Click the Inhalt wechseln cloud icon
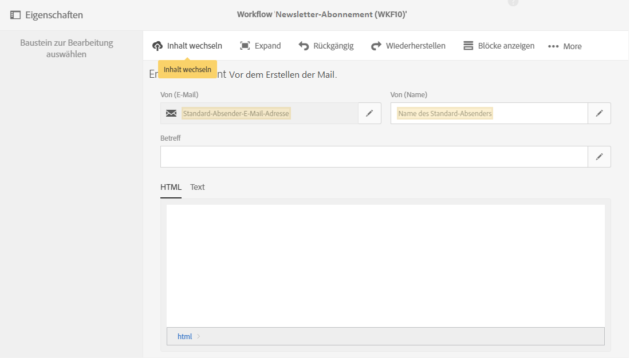Screen dimensions: 630x358 [157, 46]
